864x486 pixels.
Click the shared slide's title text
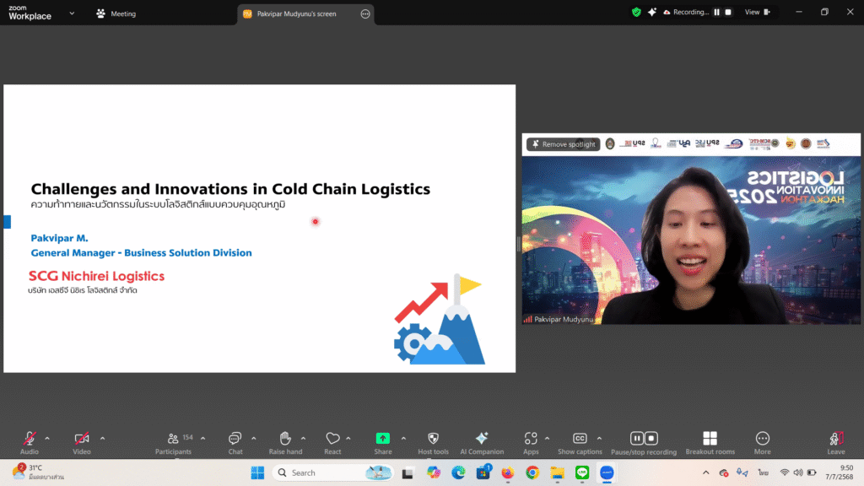[x=230, y=189]
